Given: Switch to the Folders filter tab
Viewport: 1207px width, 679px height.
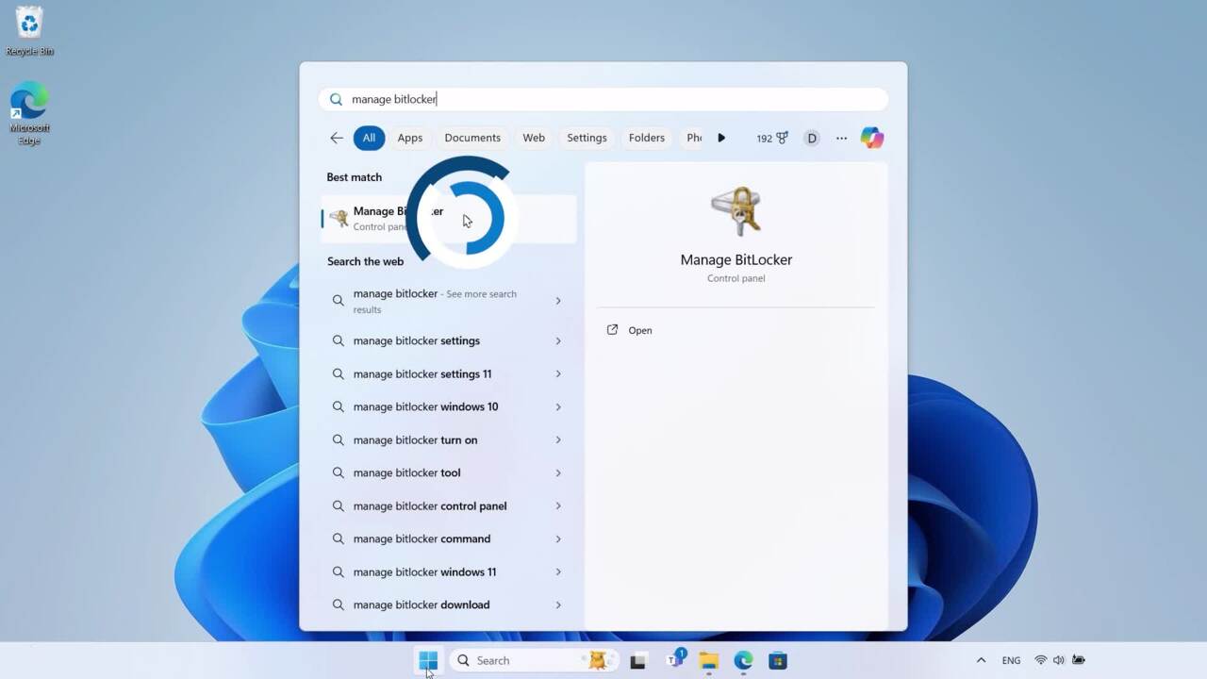Looking at the screenshot, I should coord(647,138).
